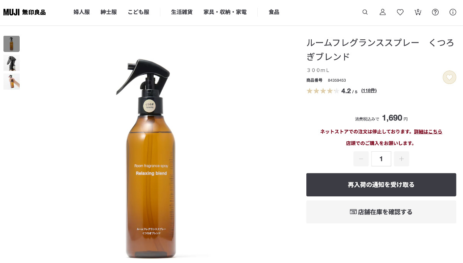Screen dimensions: 463x263
Task: Click 店舗在庫を確認する button
Action: pos(381,212)
